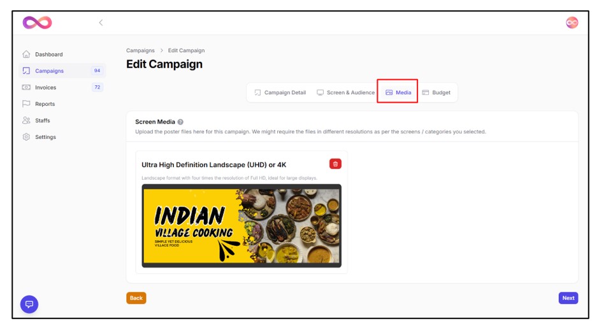Click the orange Back button
This screenshot has width=606, height=330.
(x=136, y=298)
